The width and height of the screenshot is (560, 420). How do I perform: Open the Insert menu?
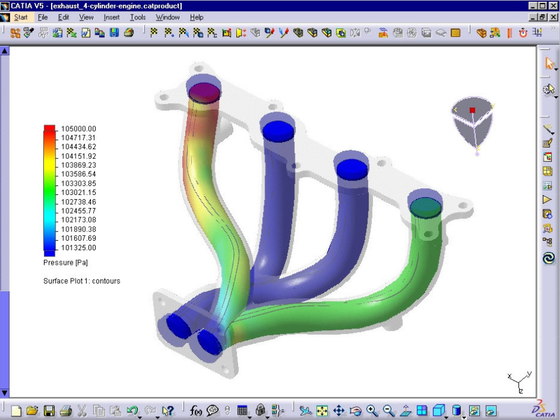pos(111,17)
